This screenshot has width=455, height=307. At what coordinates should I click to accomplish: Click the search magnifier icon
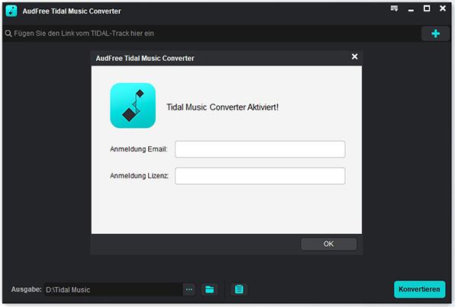pos(8,34)
